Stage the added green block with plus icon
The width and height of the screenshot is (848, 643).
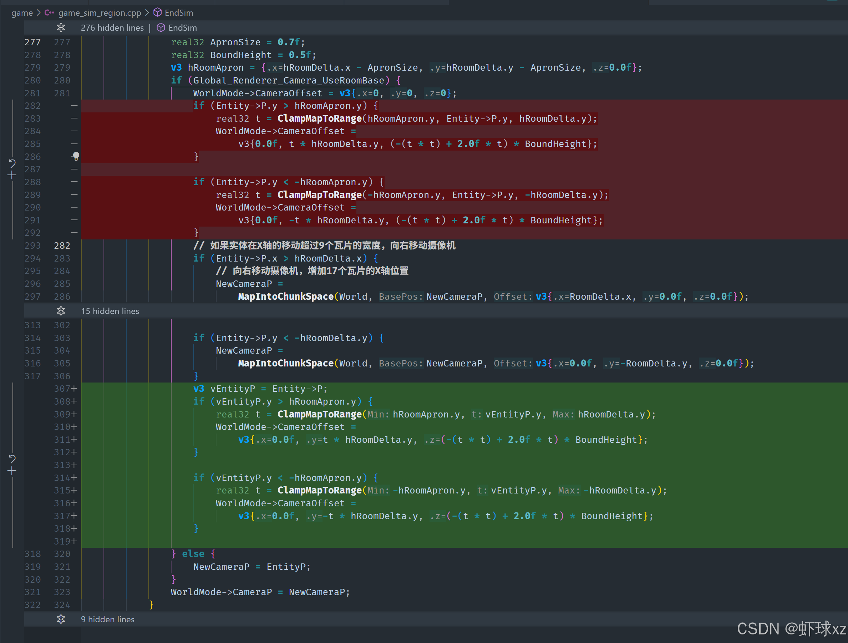12,471
